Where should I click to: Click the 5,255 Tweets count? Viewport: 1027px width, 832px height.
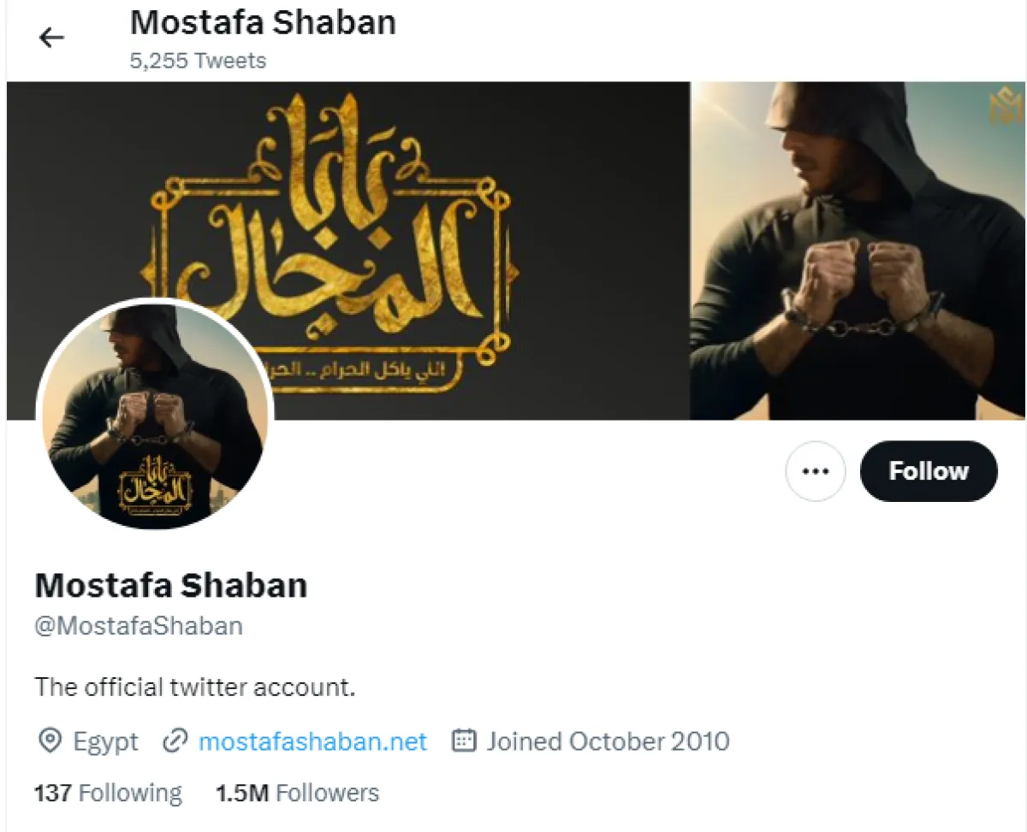coord(198,61)
